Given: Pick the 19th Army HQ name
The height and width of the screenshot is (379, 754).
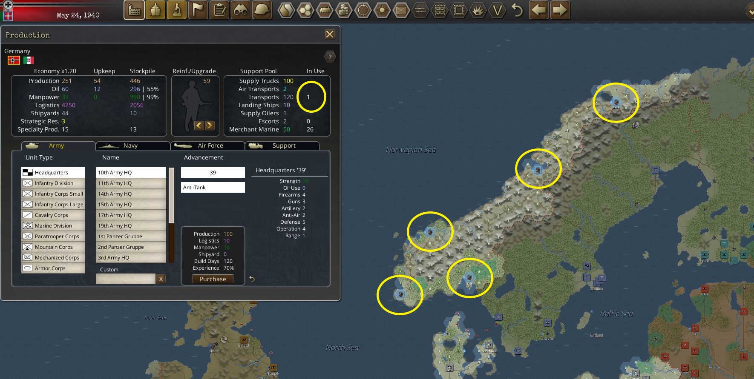Looking at the screenshot, I should click(131, 225).
